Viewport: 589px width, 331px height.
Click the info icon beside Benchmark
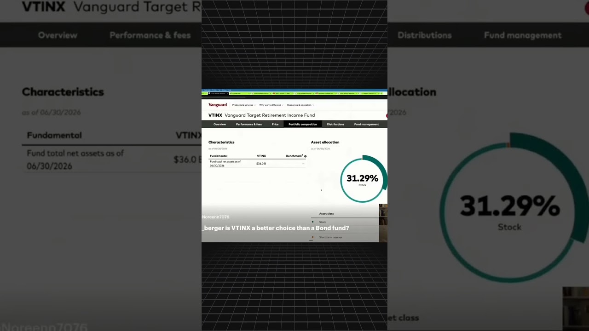(305, 156)
